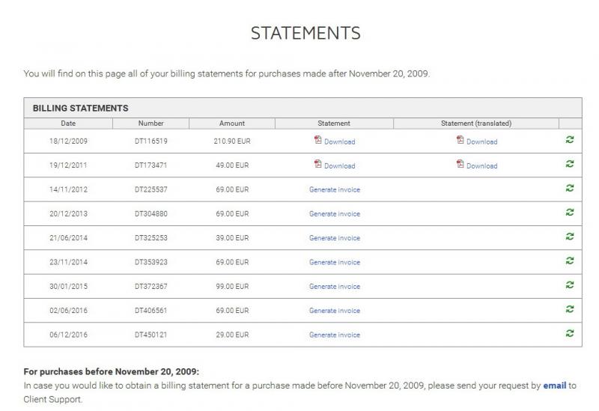Click the 29.00 EUR amount

pyautogui.click(x=232, y=335)
